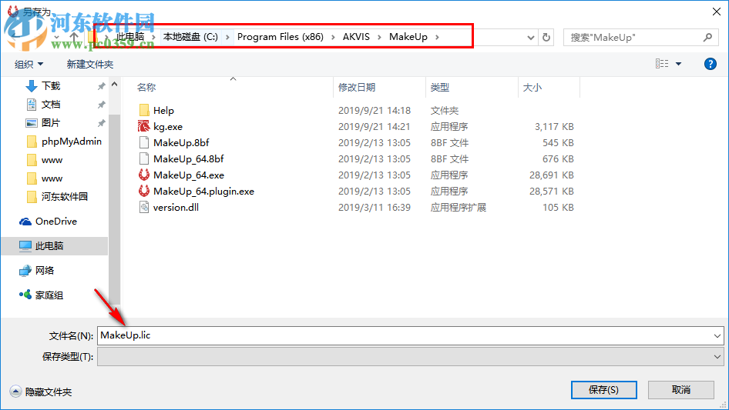Go up one folder level arrow

[74, 37]
